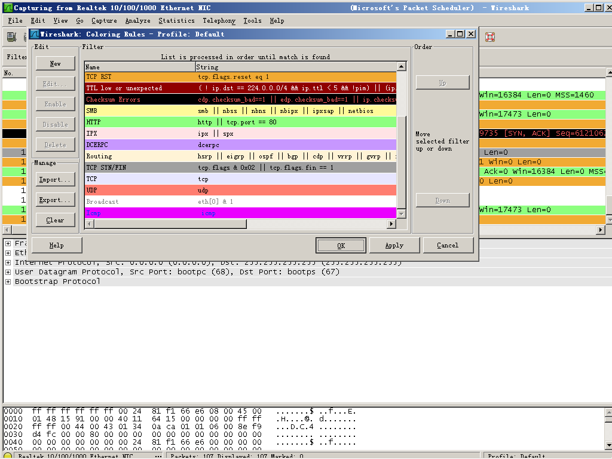Select the Routing coloring rule
This screenshot has width=612, height=459.
241,156
